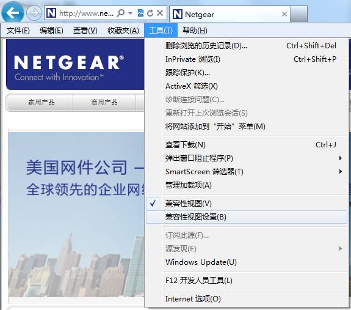Click the Forward arrow button
The image size is (351, 310).
point(34,13)
